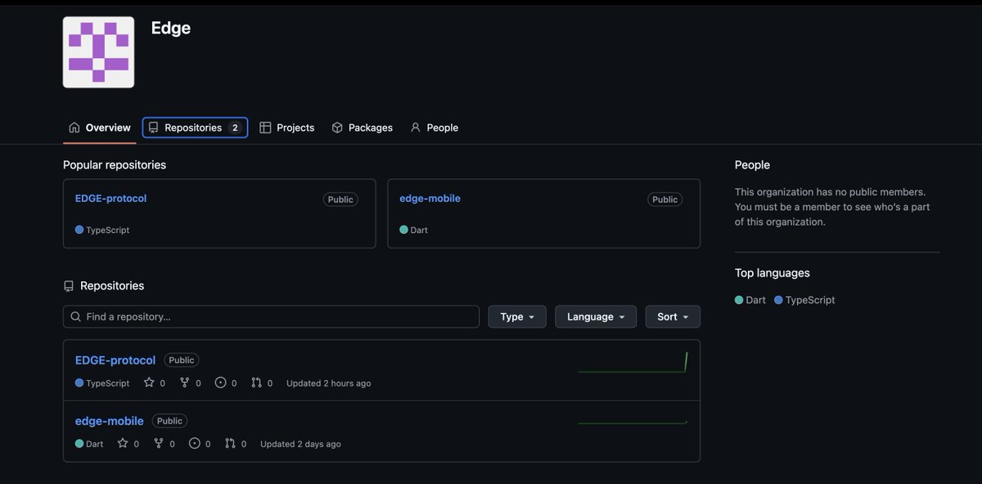
Task: Open EDGE-protocol link in repository list
Action: (x=115, y=360)
